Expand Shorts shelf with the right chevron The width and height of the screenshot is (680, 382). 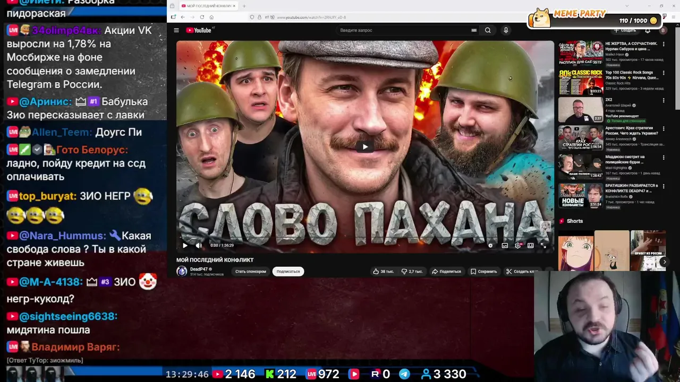click(664, 262)
